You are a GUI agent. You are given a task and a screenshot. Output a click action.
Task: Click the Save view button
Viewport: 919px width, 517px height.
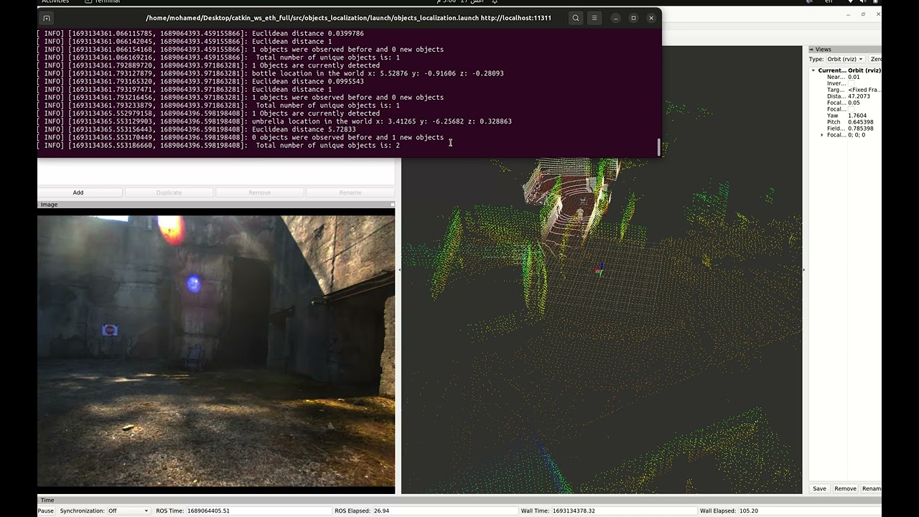coord(819,488)
